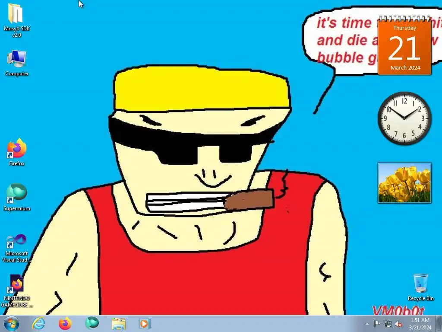
Task: Click the calendar gadget showing Thursday 21
Action: (x=404, y=45)
